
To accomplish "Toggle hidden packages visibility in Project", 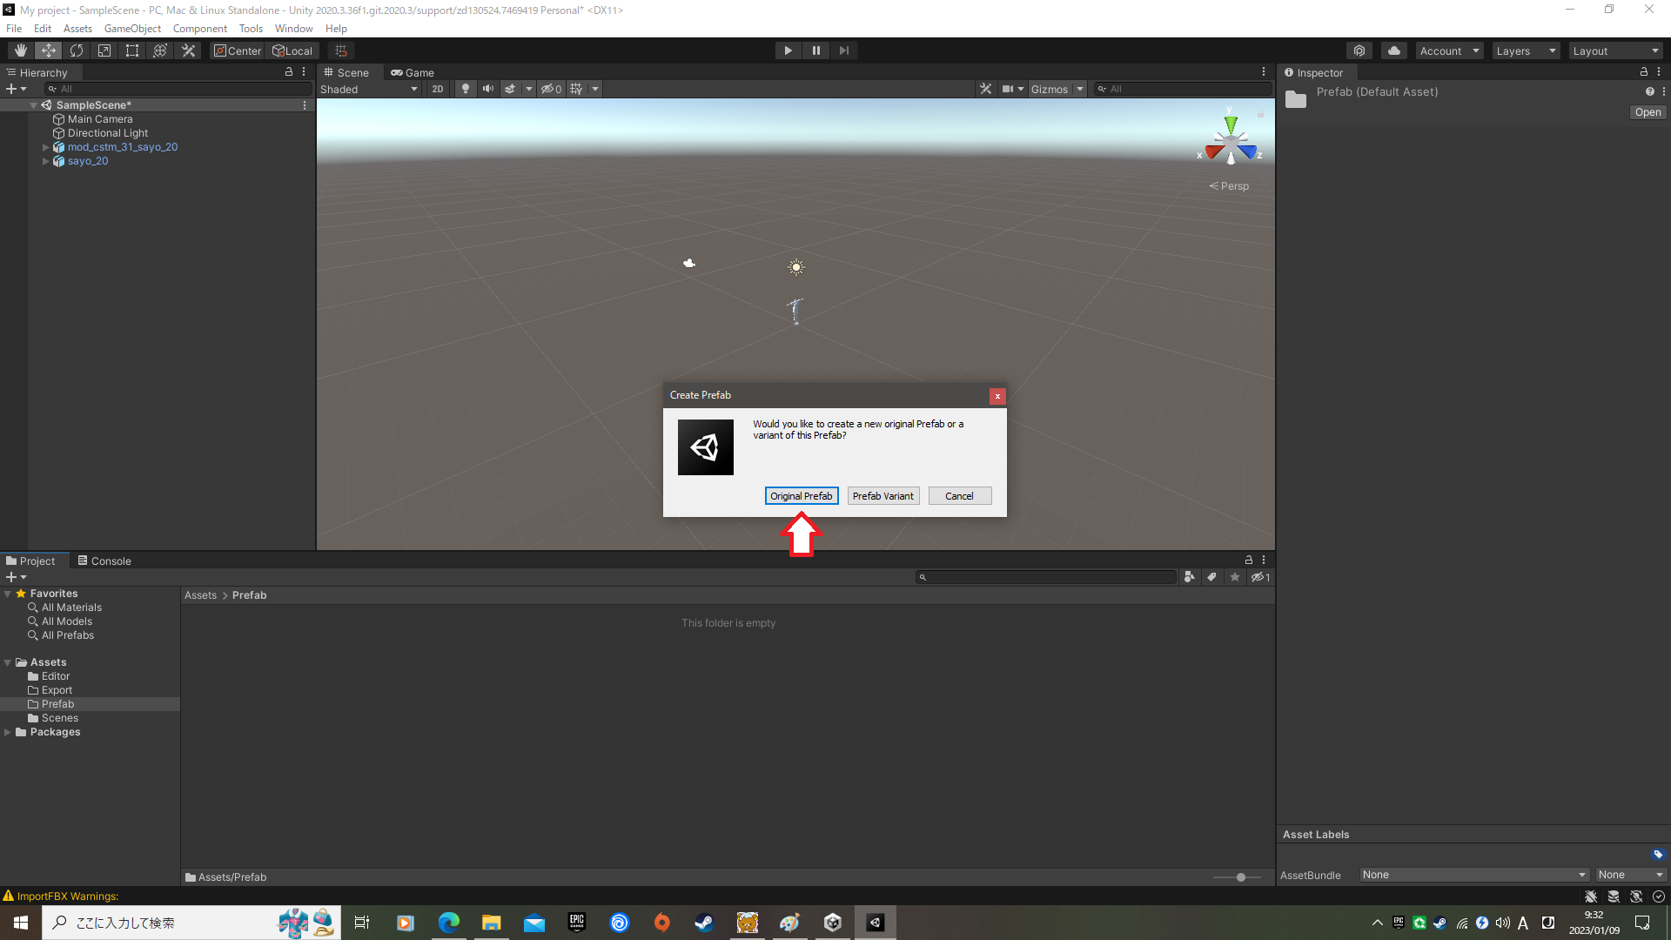I will pos(1260,577).
